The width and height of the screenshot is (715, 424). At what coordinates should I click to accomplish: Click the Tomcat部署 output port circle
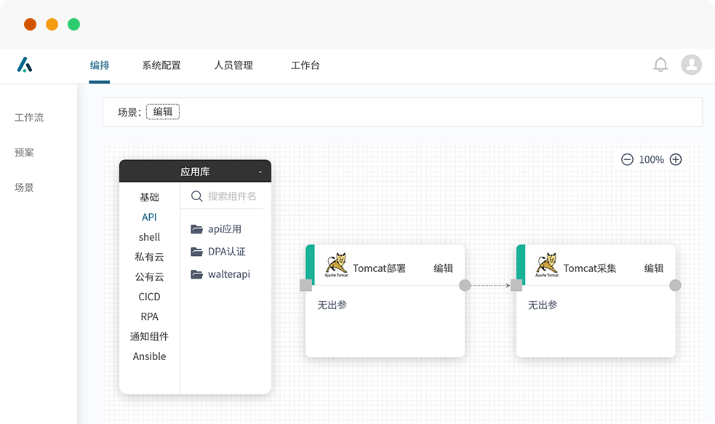[465, 285]
